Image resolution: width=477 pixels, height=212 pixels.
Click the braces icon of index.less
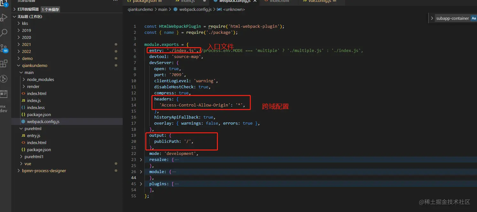pyautogui.click(x=23, y=108)
